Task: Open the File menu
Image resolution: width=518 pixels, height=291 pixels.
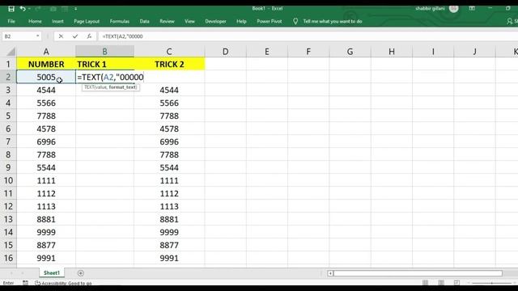Action: [11, 21]
